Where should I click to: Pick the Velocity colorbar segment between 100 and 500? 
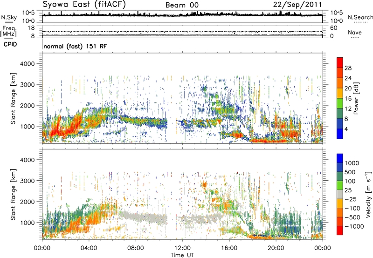(340, 177)
